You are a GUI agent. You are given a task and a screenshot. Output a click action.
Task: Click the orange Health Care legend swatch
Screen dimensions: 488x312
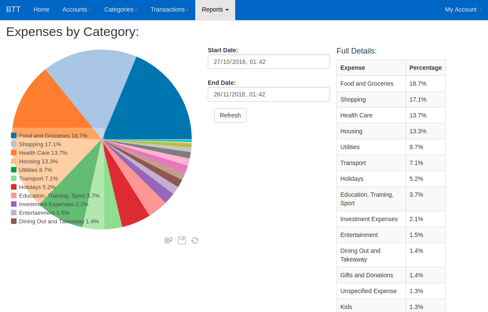click(13, 153)
